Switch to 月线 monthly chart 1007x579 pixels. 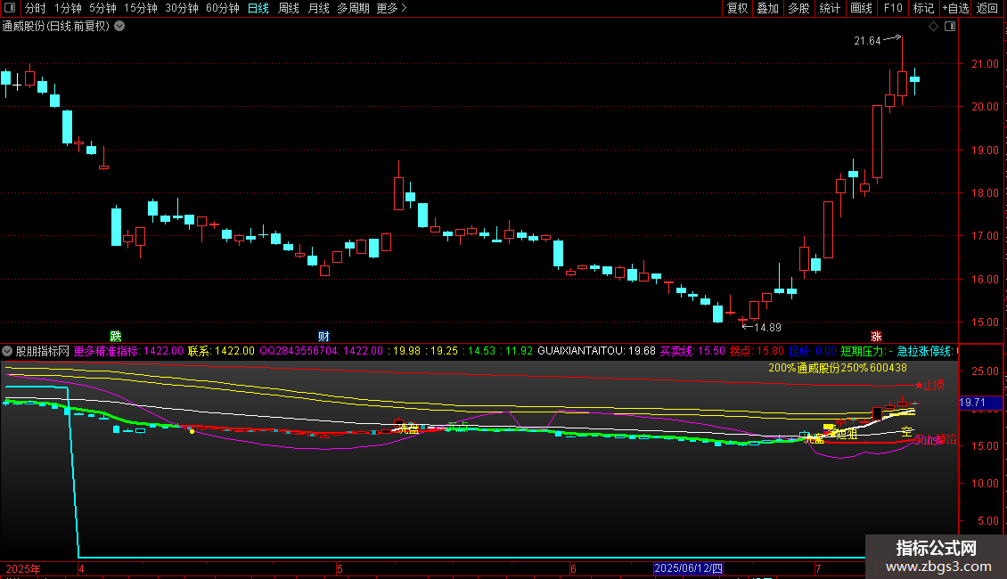coord(318,8)
